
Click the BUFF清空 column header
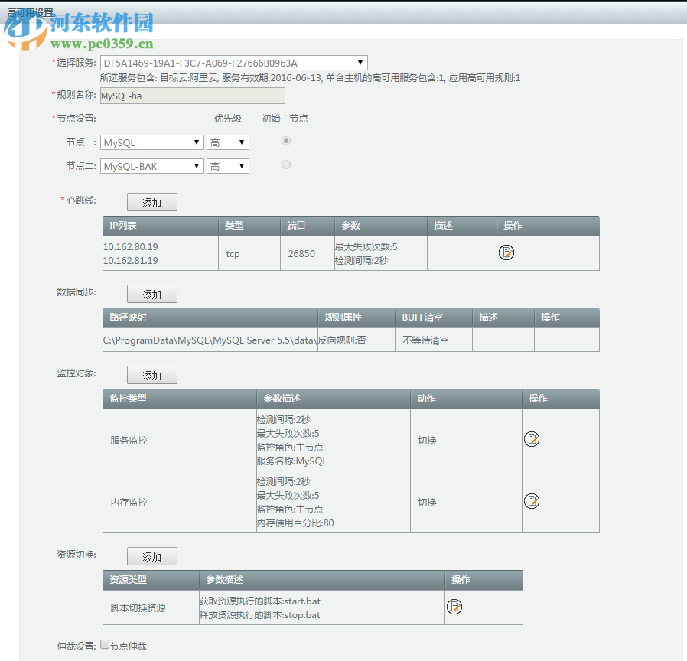434,317
